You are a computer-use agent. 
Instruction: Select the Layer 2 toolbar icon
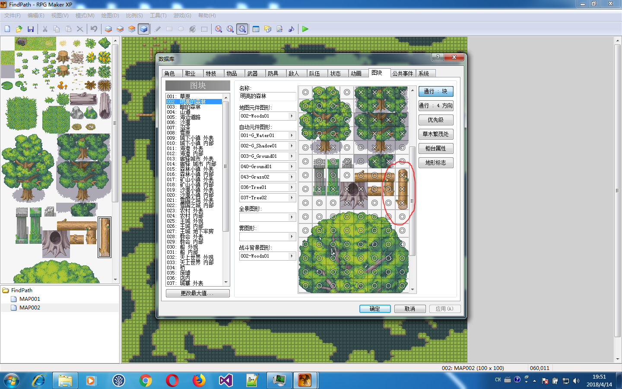pos(120,29)
